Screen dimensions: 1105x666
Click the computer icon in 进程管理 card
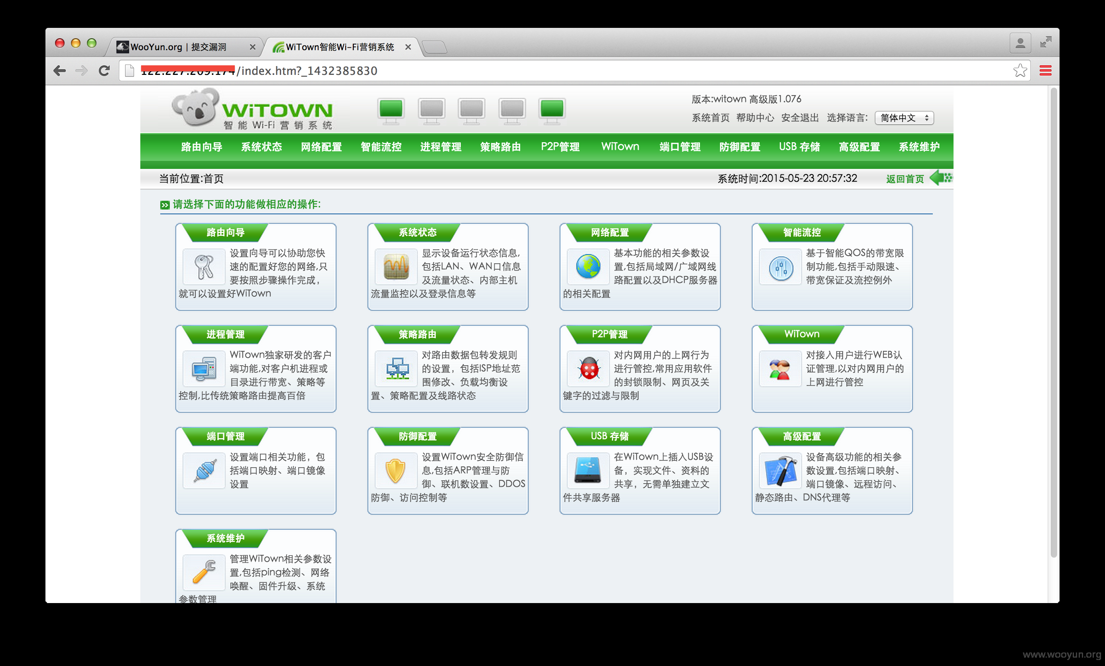coord(204,369)
